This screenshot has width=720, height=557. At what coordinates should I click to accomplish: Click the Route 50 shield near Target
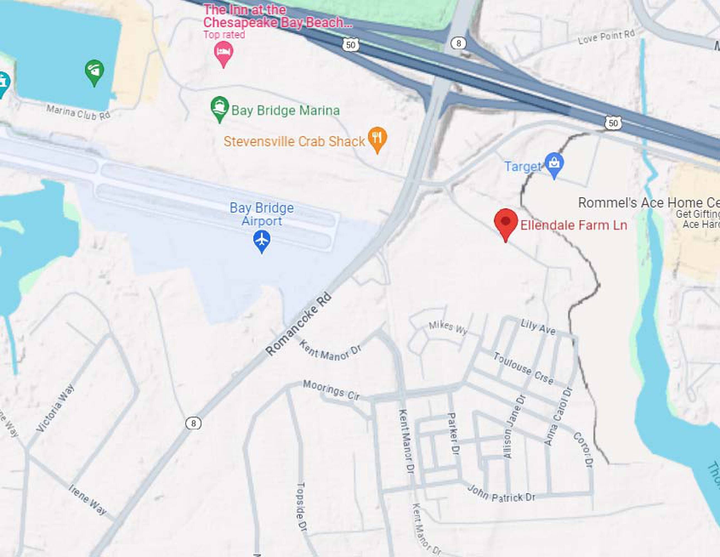pos(613,123)
